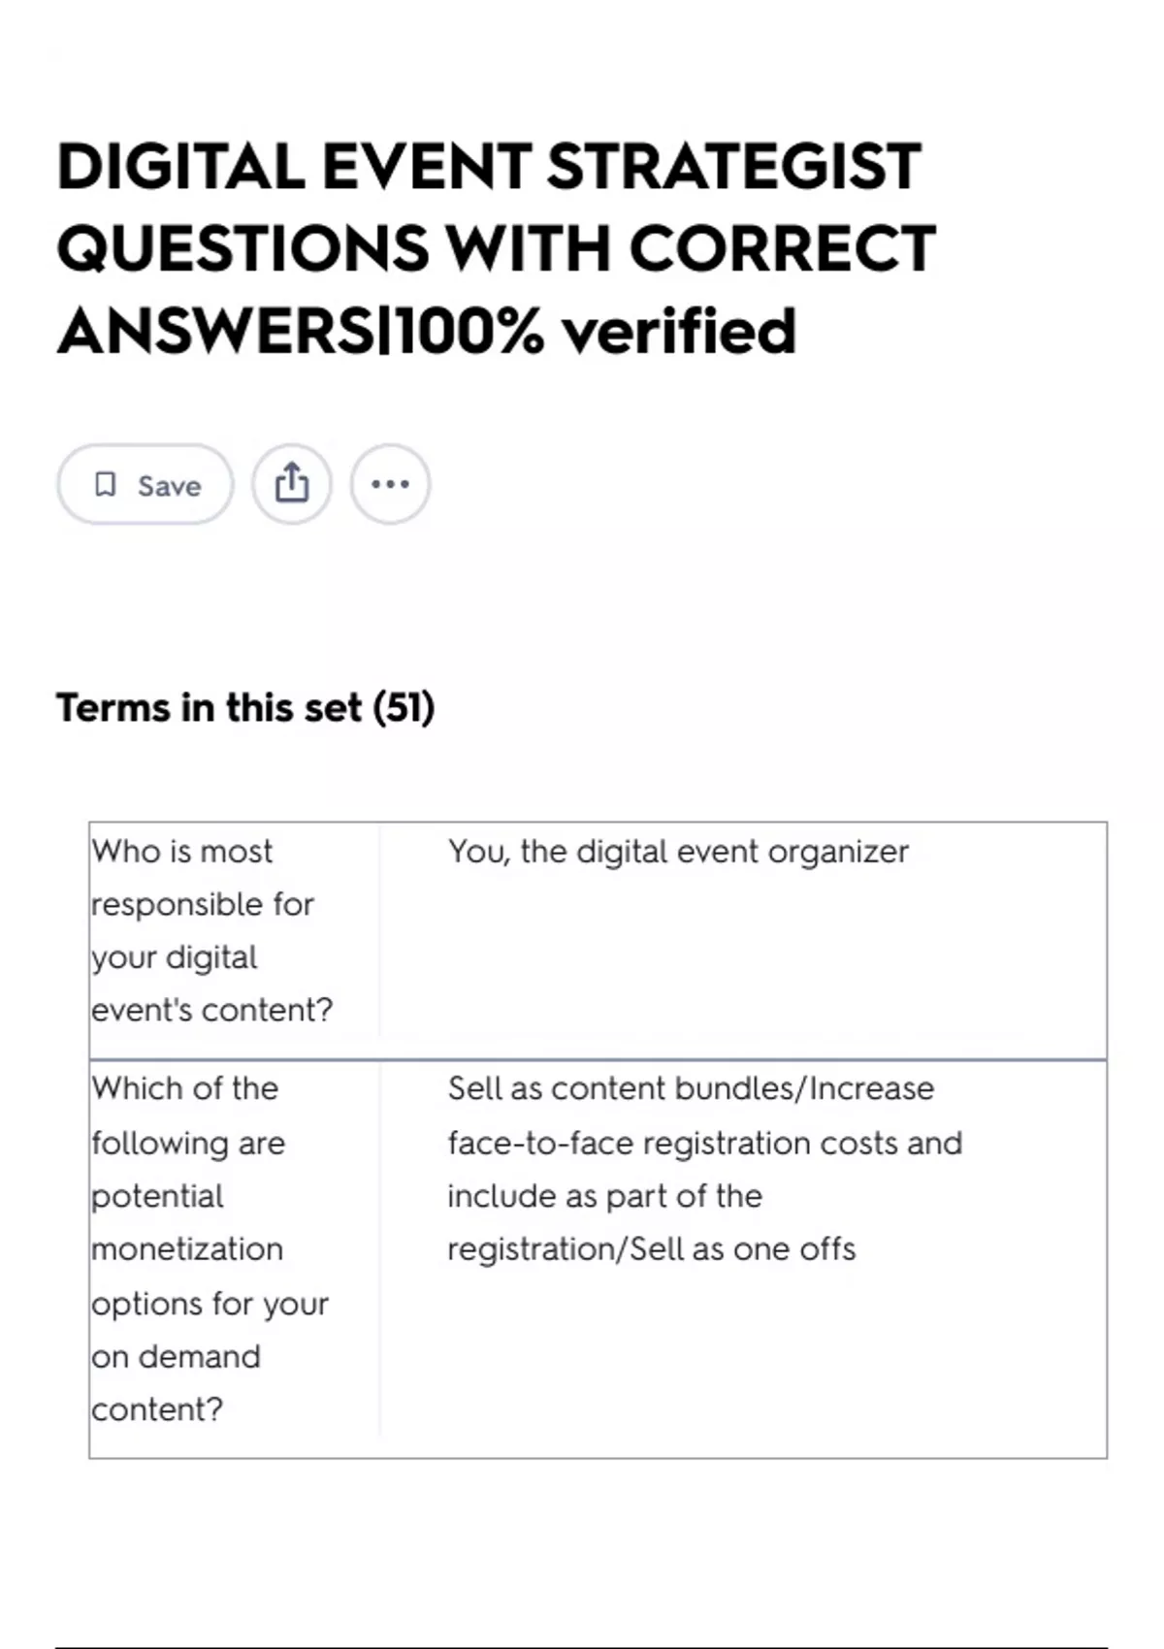Click the 'face-to-face registration costs and' line

click(705, 1143)
